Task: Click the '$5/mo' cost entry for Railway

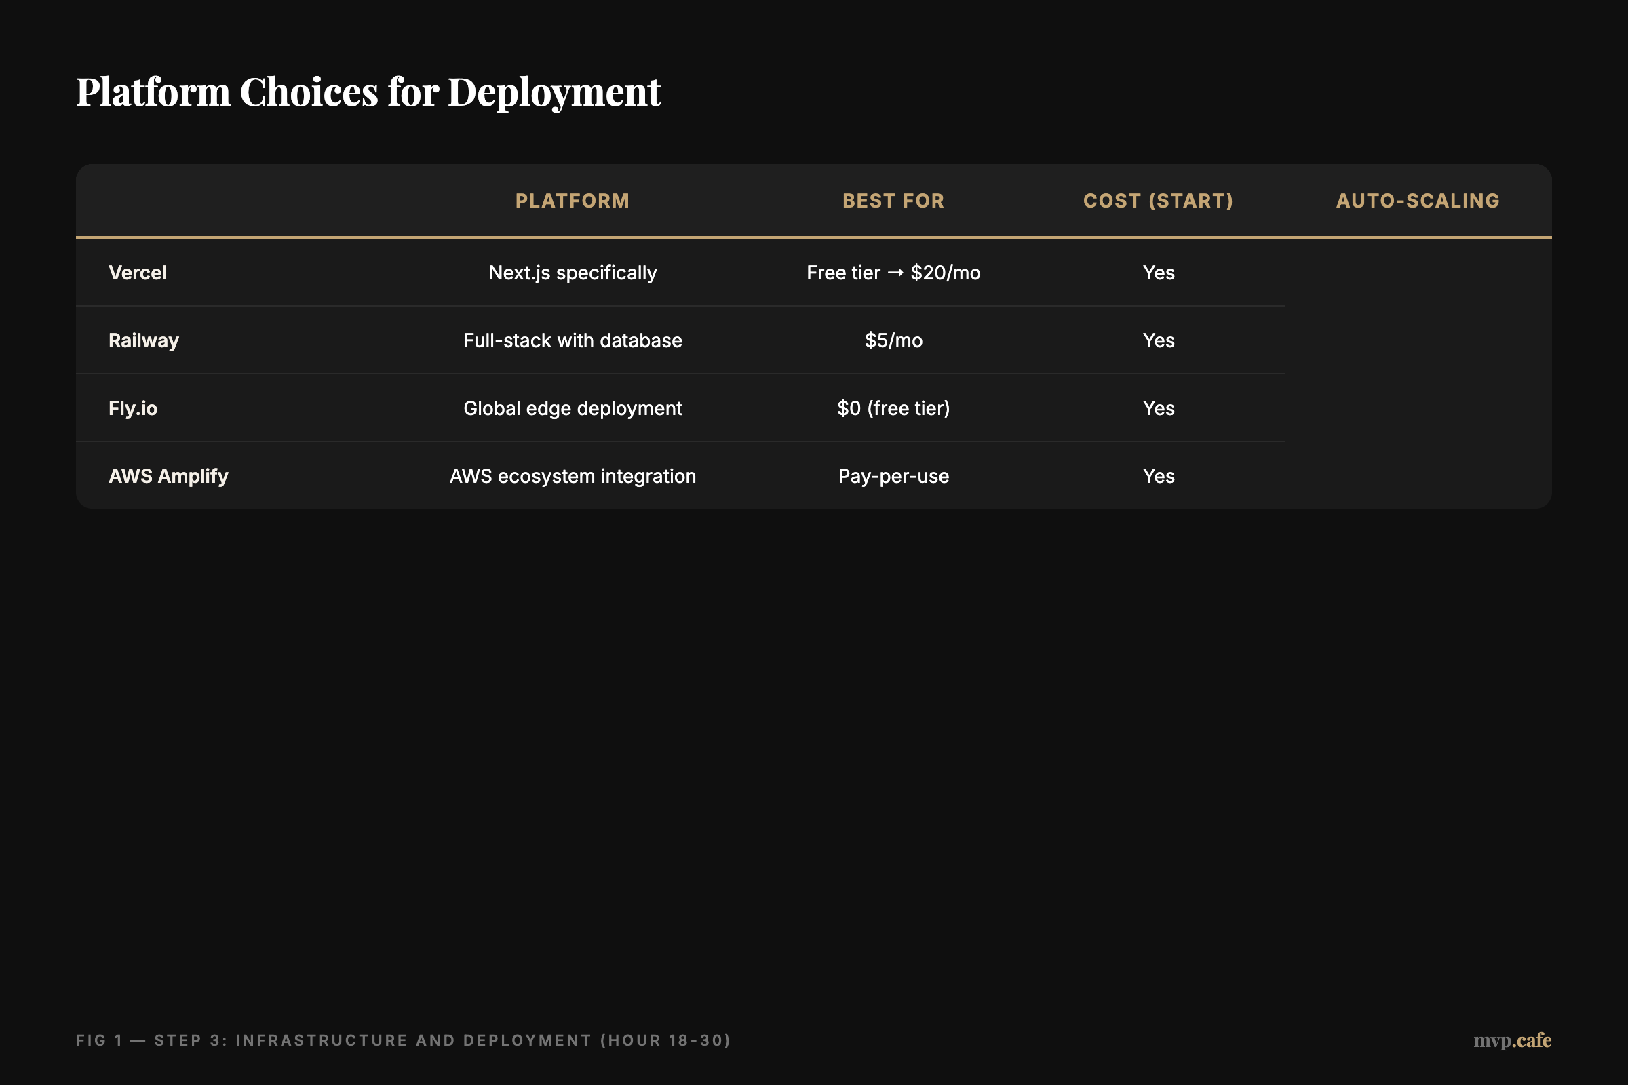Action: (x=893, y=340)
